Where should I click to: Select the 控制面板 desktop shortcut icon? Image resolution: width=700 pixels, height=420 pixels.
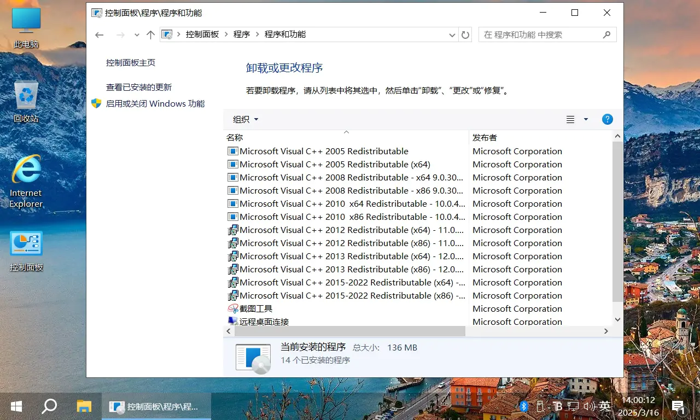[x=26, y=251]
